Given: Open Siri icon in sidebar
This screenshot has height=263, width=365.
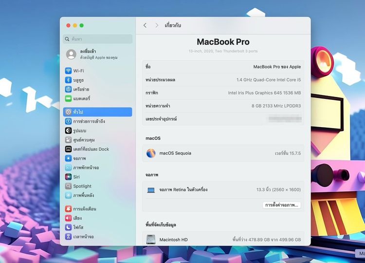Looking at the screenshot, I should [x=68, y=177].
